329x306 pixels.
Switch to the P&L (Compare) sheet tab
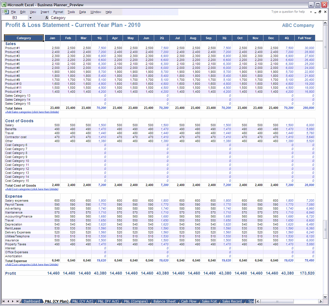(x=136, y=301)
